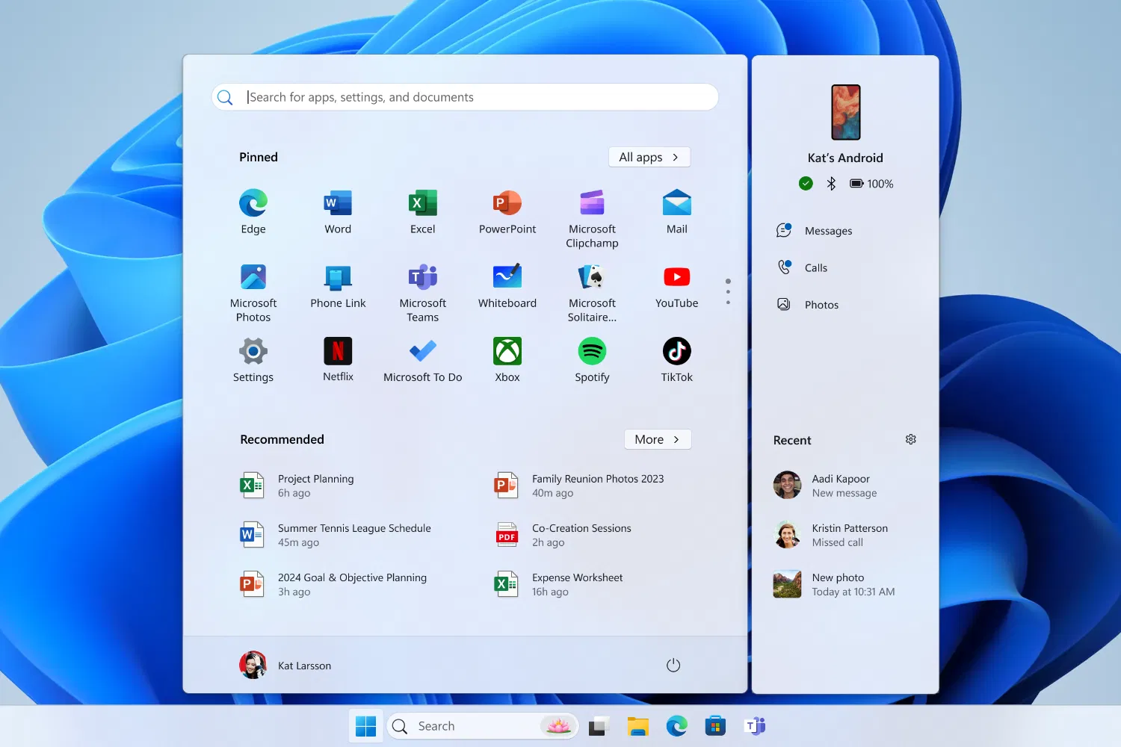
Task: Click the phone battery 100% indicator
Action: pyautogui.click(x=871, y=184)
